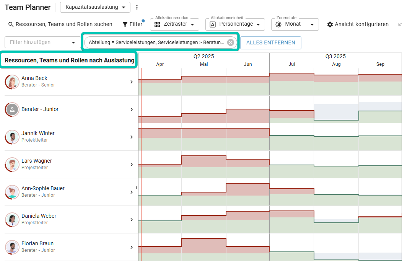The image size is (402, 261).
Task: Expand the Jannik Winter row
Action: click(132, 137)
